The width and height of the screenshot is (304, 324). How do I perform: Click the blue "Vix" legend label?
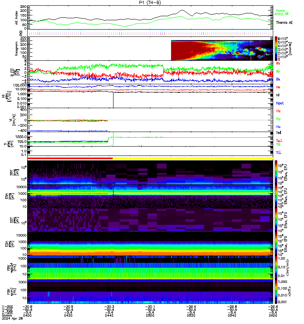point(278,127)
